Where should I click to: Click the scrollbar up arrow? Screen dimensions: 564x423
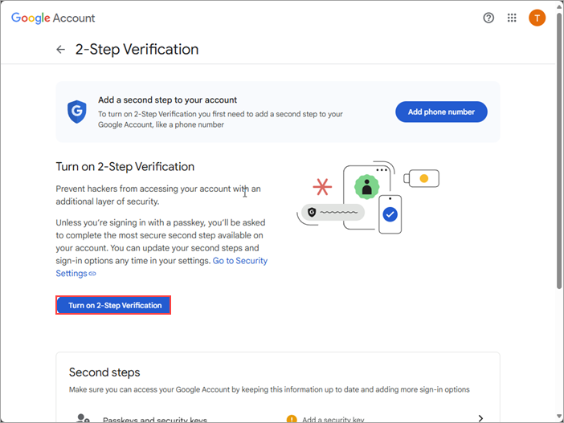(x=559, y=6)
